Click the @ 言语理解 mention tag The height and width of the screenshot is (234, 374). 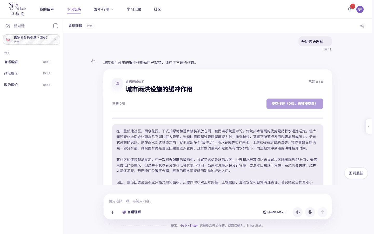(132, 212)
